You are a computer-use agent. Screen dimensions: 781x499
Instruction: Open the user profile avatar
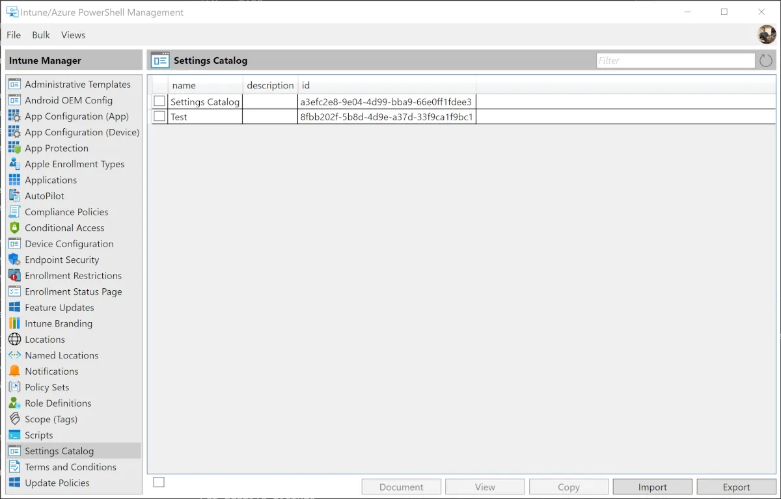pos(767,34)
